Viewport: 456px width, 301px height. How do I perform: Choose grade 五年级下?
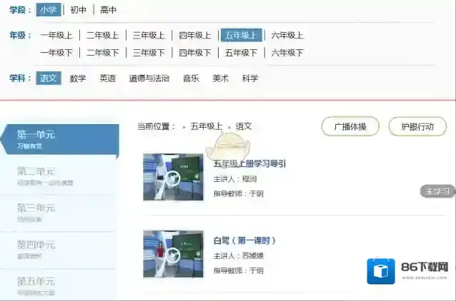point(242,53)
